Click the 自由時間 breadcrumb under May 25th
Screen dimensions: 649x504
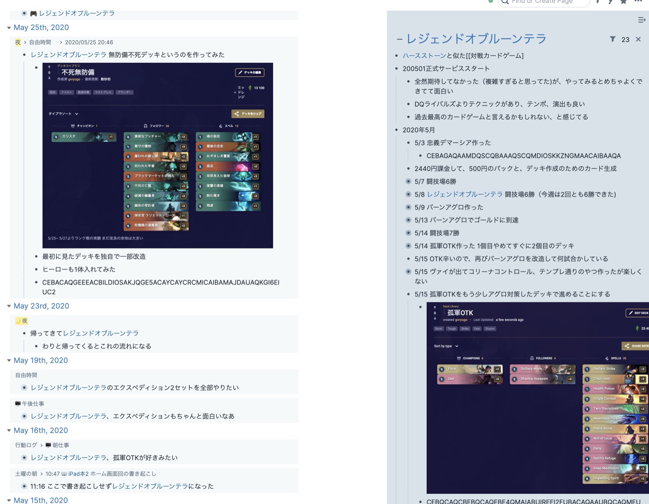pyautogui.click(x=40, y=42)
